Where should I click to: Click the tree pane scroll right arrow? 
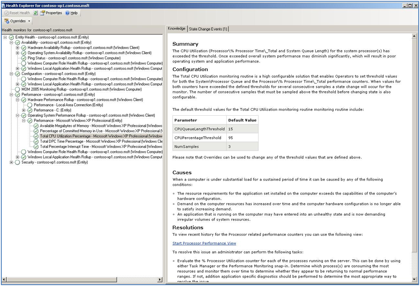coord(160,279)
